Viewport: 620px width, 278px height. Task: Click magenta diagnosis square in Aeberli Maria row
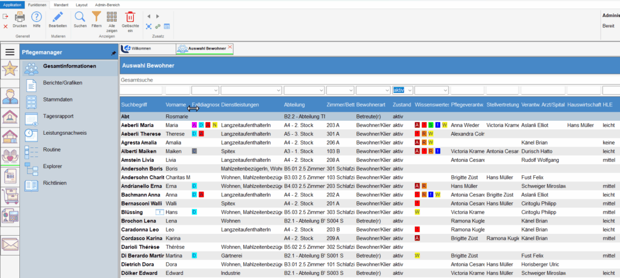tap(194, 125)
